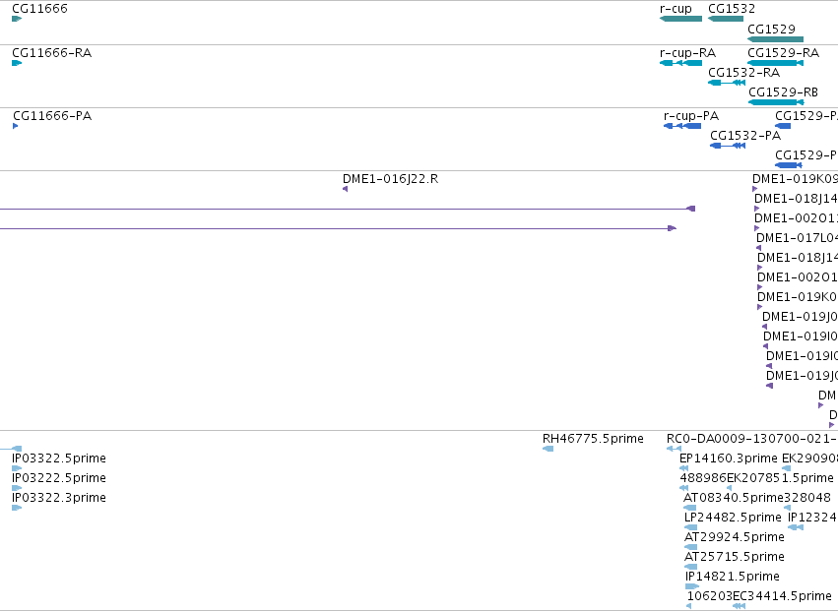
Task: Click the AT29924.5prime EST label
Action: [735, 537]
